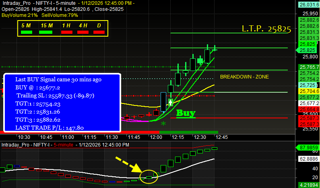Image resolution: width=320 pixels, height=188 pixels.
Task: Select the red D trend bar
Action: (99, 32)
